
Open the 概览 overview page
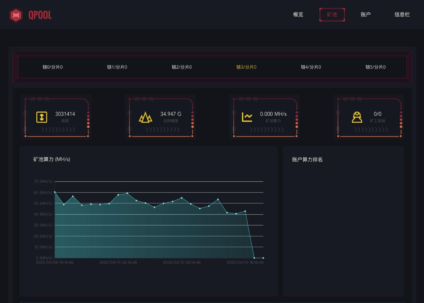tap(298, 15)
